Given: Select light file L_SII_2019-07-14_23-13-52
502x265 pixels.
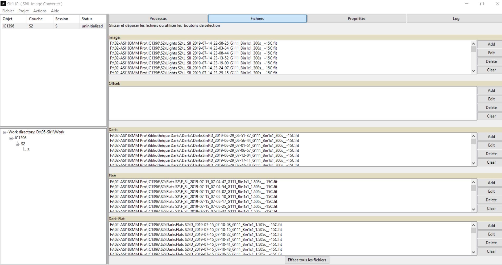Looking at the screenshot, I should 193,58.
